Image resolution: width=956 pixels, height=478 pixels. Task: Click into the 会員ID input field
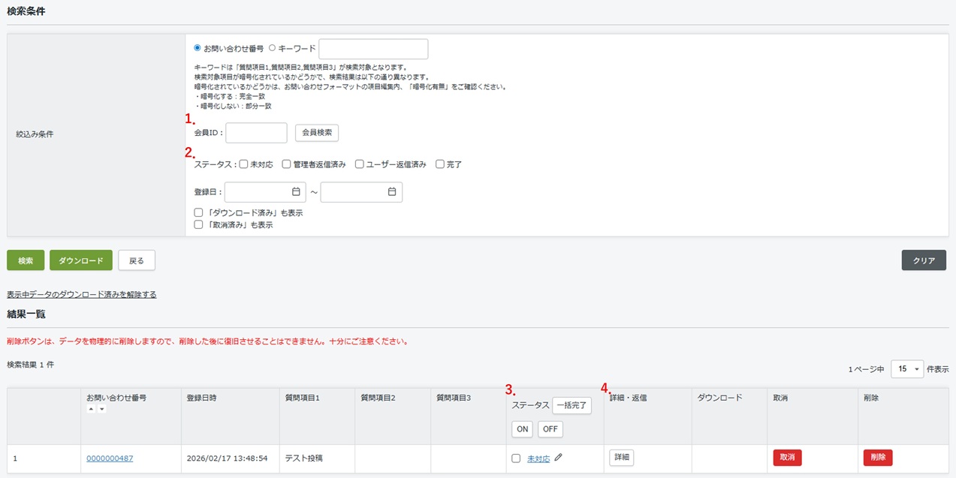256,133
